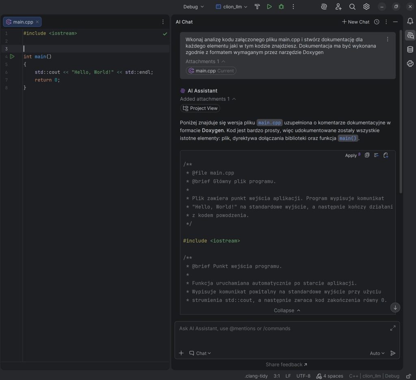Open AI Chat panel options menu
Screen dimensions: 416x380
click(386, 22)
